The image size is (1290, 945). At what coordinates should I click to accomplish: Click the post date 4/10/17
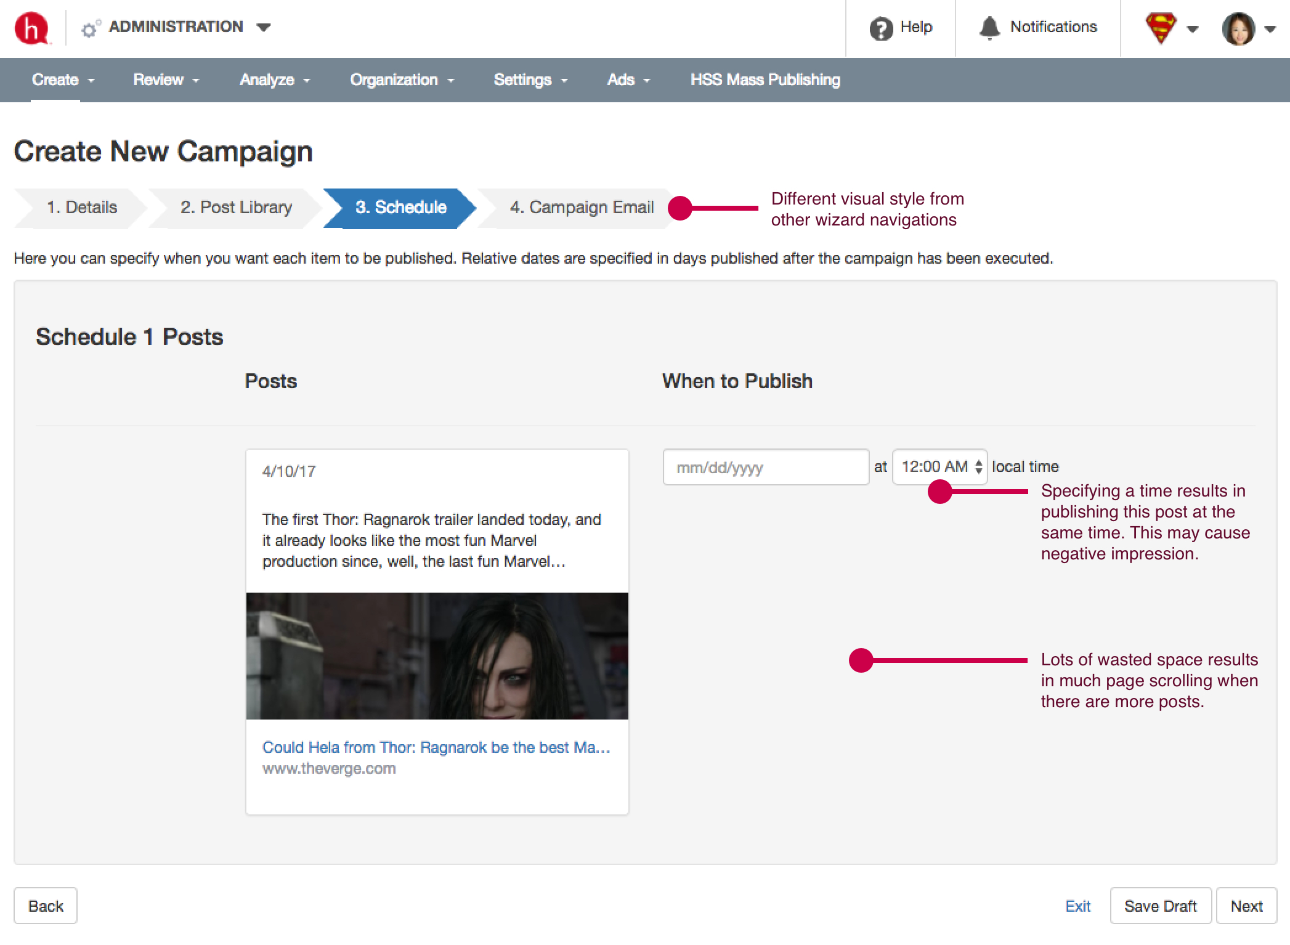(x=289, y=472)
